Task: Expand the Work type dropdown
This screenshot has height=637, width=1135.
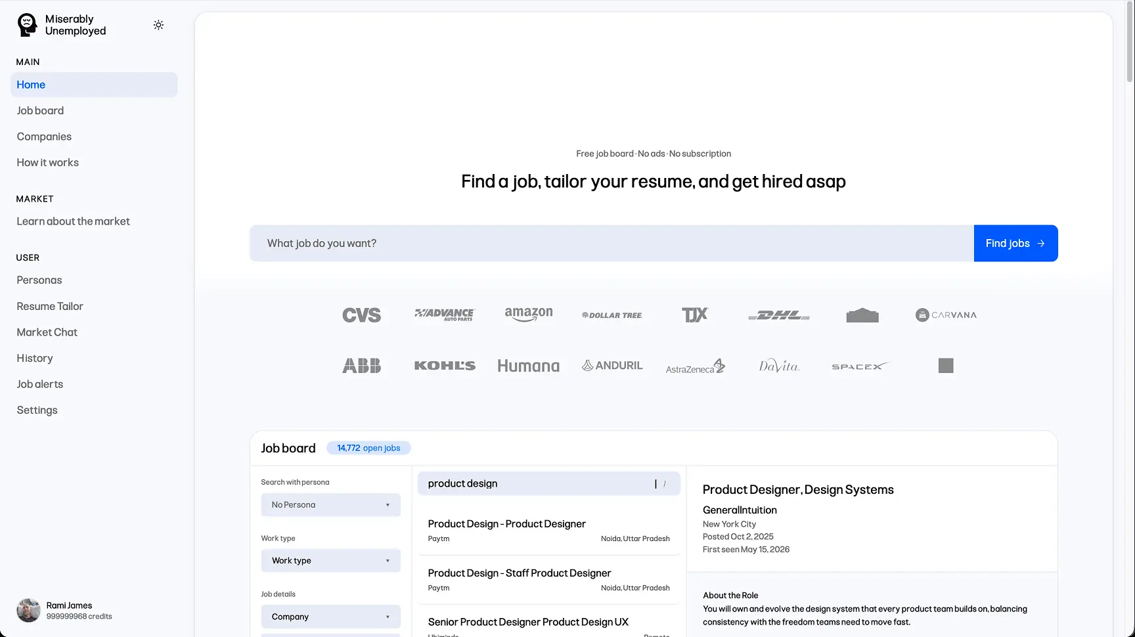Action: coord(330,560)
